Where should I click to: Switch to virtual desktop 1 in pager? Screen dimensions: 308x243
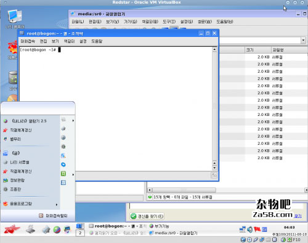pyautogui.click(x=80, y=226)
